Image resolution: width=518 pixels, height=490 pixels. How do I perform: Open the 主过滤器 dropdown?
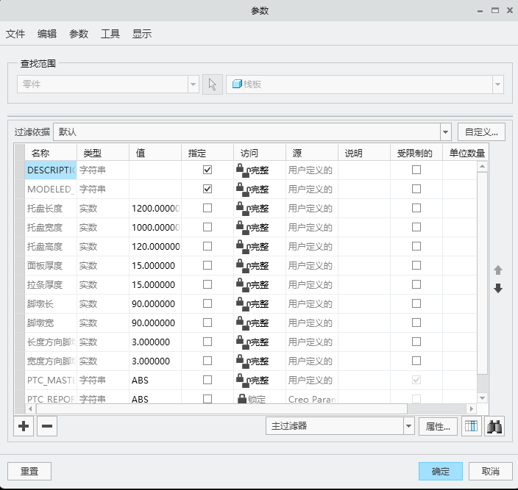tap(409, 426)
